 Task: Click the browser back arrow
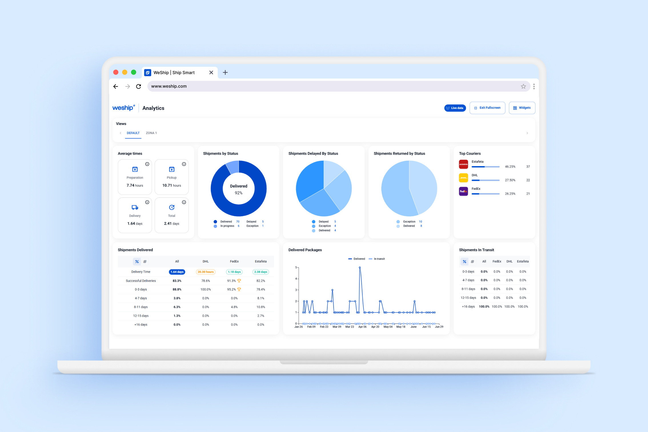(116, 86)
